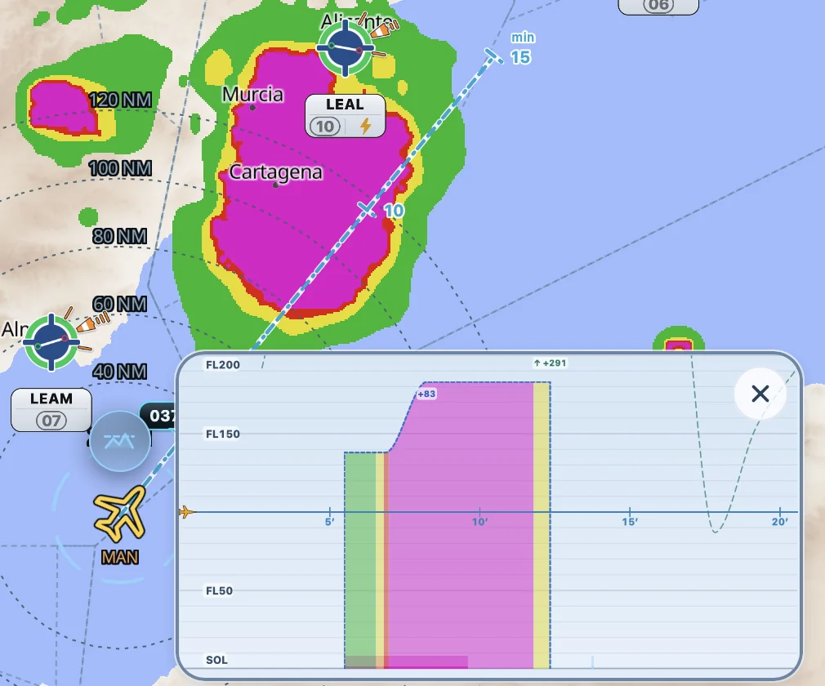Click the 10 badge in LEAL label
Viewport: 825px width, 686px height.
(324, 127)
